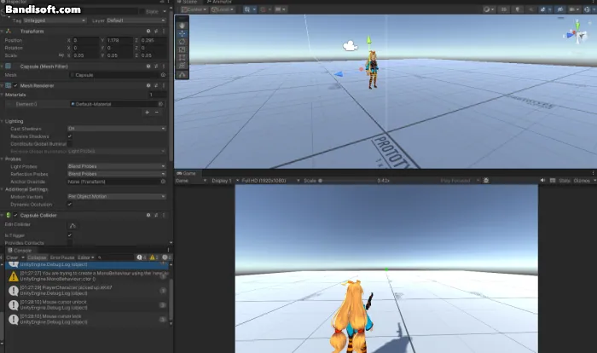Click the scene orientation gizmo
This screenshot has height=353, width=597.
coord(577,34)
